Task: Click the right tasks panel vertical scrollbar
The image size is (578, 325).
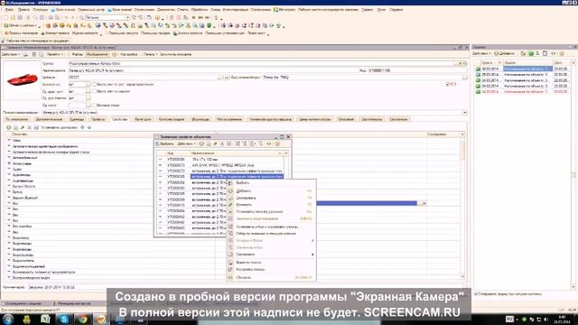Action: pyautogui.click(x=573, y=175)
